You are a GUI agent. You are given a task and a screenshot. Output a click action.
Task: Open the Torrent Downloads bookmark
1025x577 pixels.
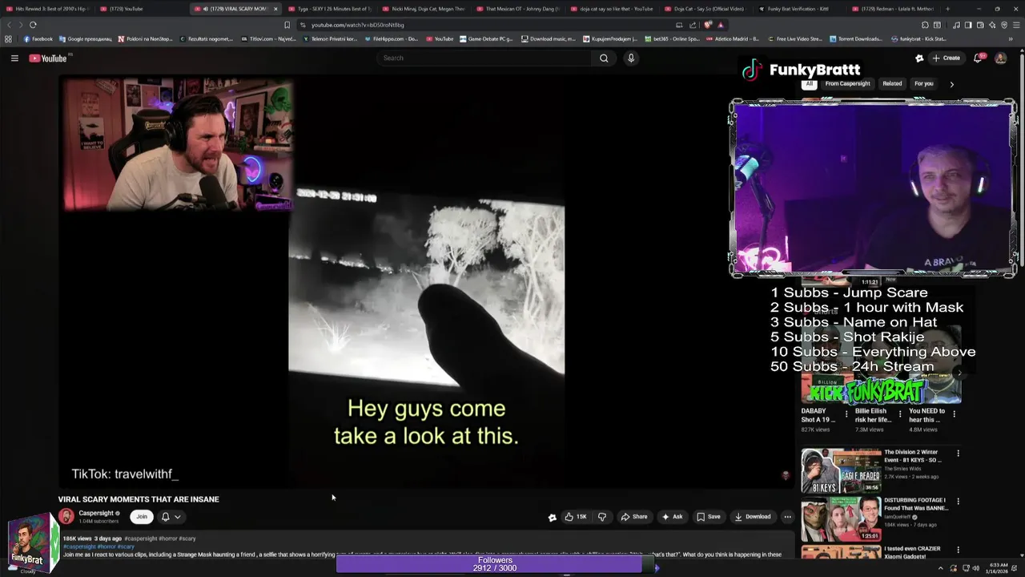tap(856, 38)
